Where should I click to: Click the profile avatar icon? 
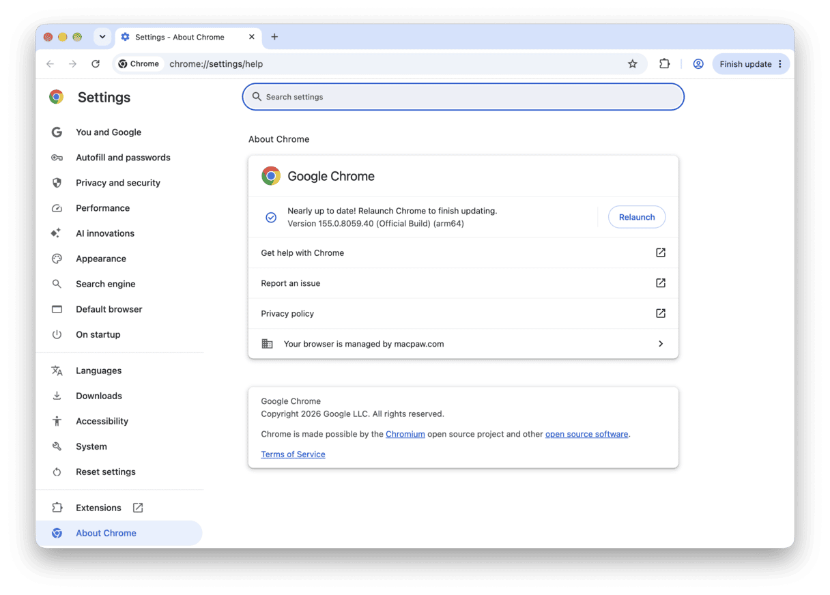click(698, 64)
